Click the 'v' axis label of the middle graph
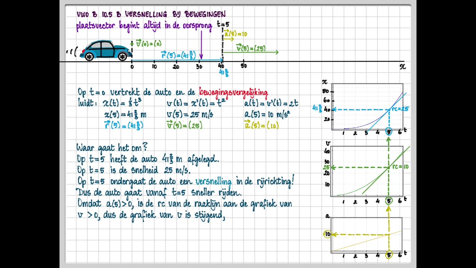The height and width of the screenshot is (268, 476). click(x=328, y=144)
